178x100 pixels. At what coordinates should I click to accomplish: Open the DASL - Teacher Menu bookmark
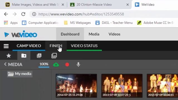[114, 23]
